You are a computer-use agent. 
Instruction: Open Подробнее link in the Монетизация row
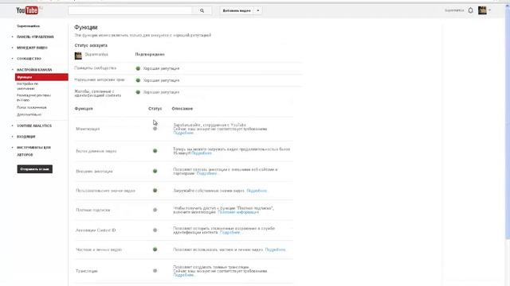coord(183,133)
